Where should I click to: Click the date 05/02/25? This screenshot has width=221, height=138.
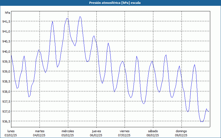(67, 135)
